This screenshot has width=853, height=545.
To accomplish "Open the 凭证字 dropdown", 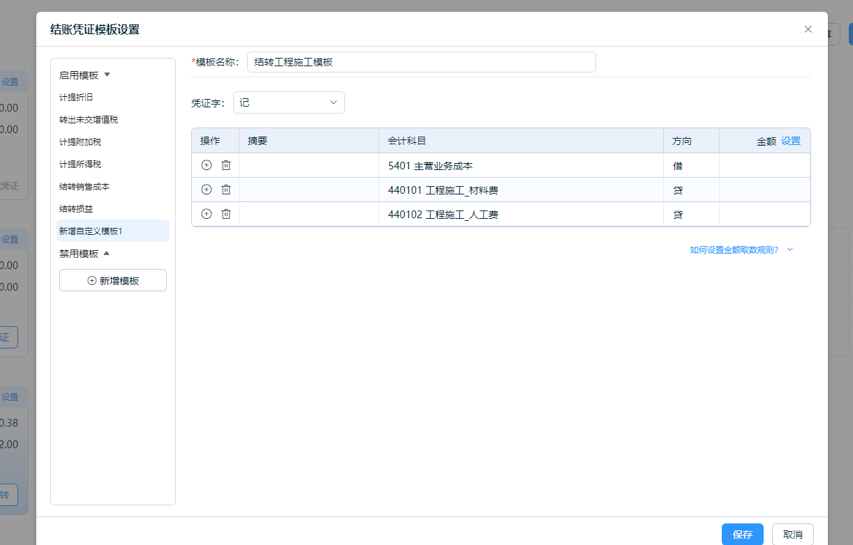I will 288,102.
